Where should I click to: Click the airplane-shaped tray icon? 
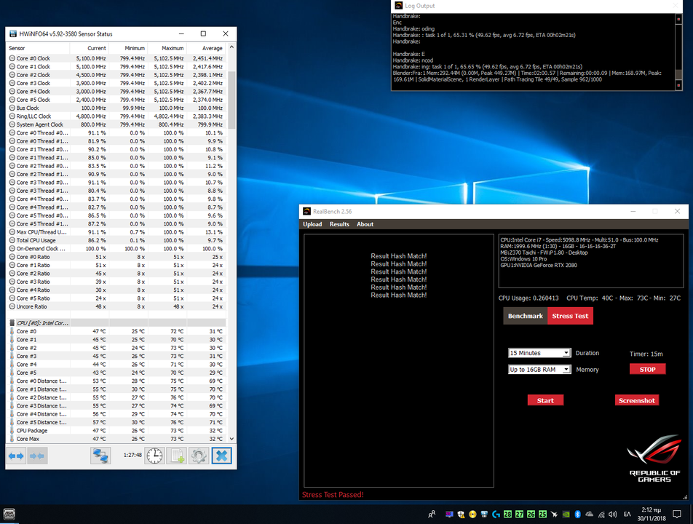click(554, 515)
